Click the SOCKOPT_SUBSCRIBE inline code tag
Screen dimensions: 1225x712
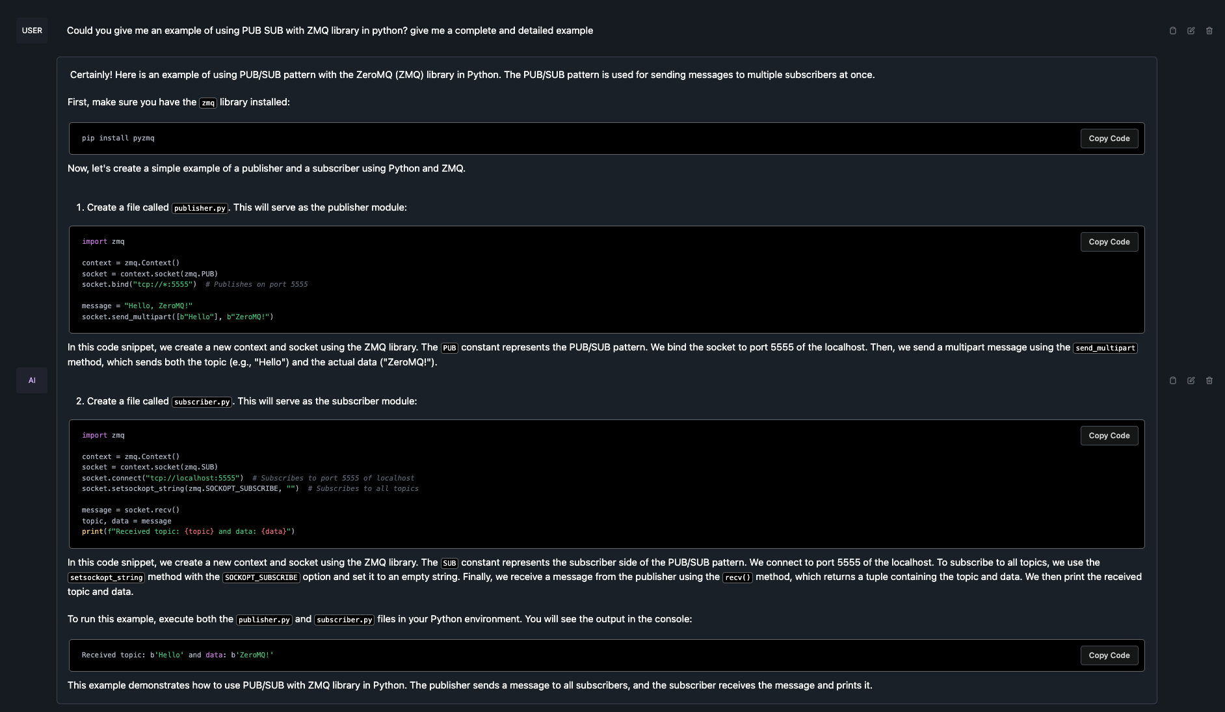(261, 577)
